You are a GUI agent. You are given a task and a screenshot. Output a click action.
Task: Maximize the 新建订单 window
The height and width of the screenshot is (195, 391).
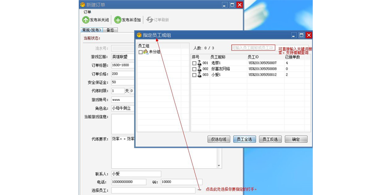[x=232, y=5]
